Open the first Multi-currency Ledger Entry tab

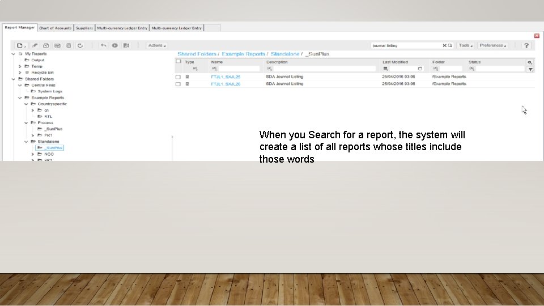(122, 28)
